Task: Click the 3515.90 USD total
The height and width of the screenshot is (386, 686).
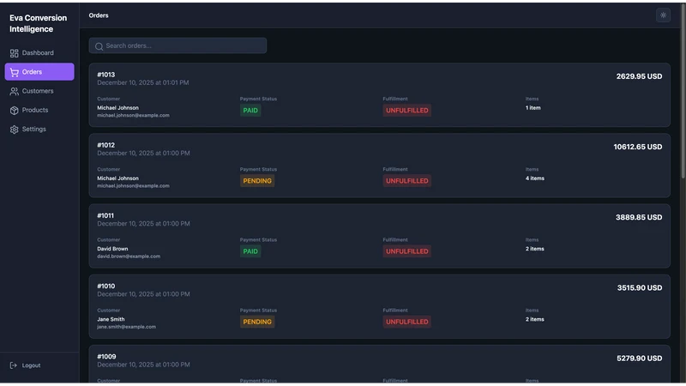Action: tap(639, 287)
